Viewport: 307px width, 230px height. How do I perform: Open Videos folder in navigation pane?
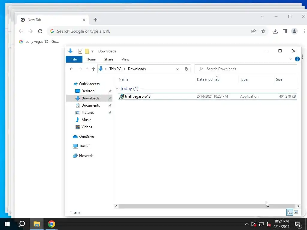coord(87,127)
